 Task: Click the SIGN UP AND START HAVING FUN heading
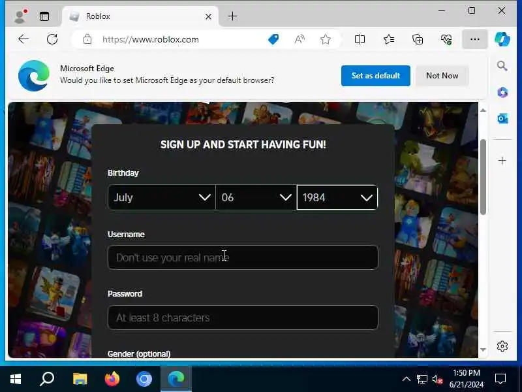243,144
